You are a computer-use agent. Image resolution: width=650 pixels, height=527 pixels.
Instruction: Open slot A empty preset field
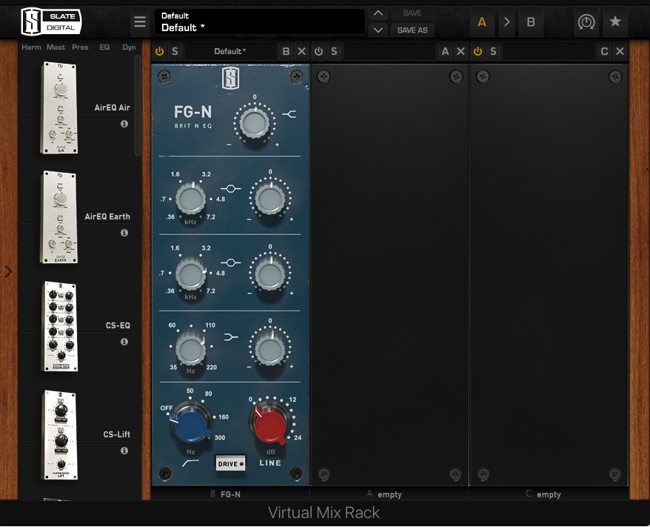click(x=389, y=51)
